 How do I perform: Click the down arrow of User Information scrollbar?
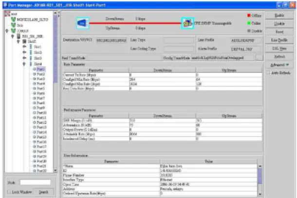coord(260,194)
